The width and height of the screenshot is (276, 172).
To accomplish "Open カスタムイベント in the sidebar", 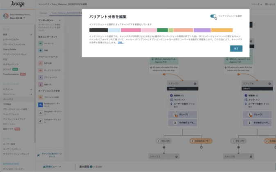I will [x=11, y=64].
